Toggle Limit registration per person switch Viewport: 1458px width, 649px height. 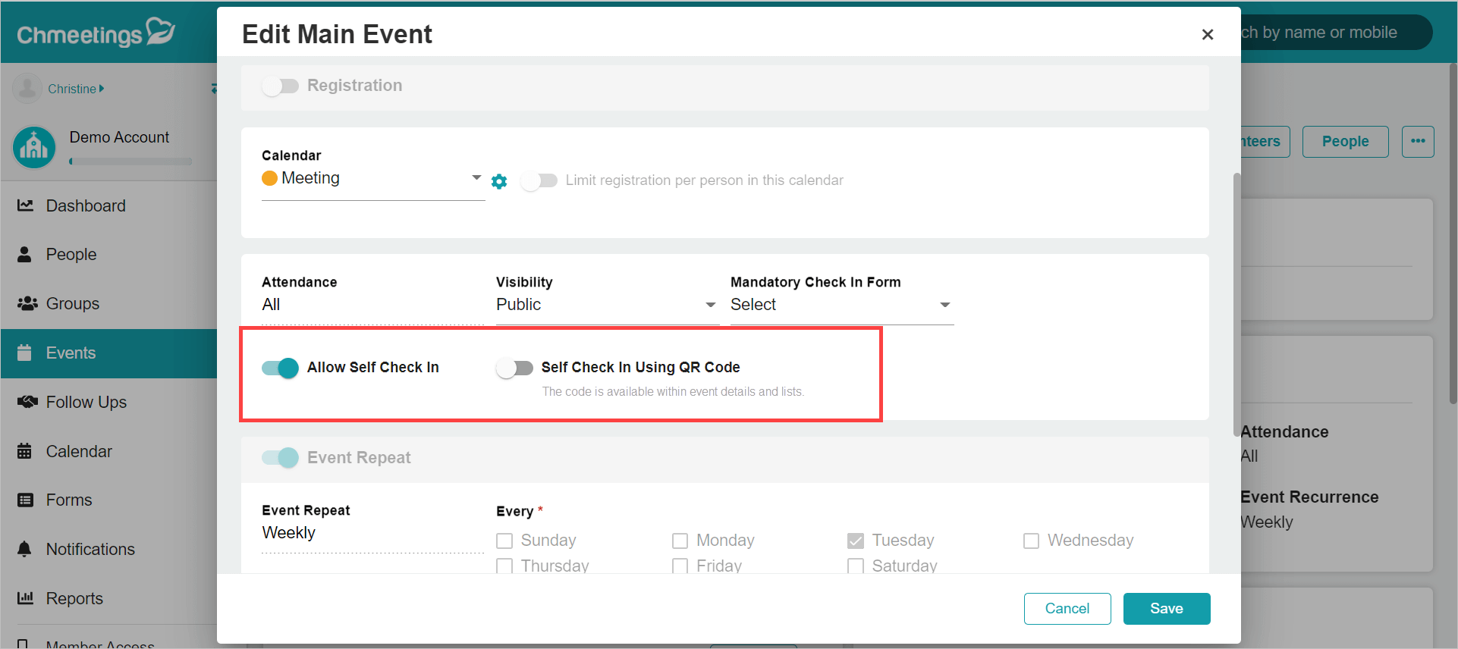point(539,180)
